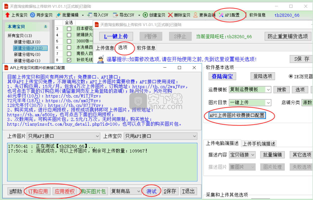The width and height of the screenshot is (313, 200).
Task: Tick the checkbox in row 4
Action: [x=69, y=35]
